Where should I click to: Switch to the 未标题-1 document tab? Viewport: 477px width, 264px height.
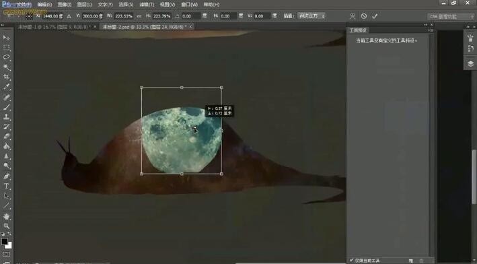[x=54, y=27]
